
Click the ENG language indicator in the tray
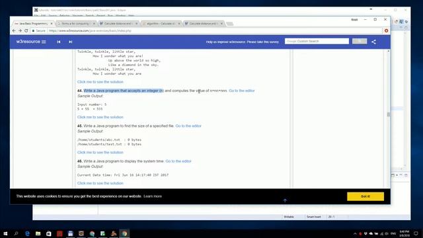[393, 233]
